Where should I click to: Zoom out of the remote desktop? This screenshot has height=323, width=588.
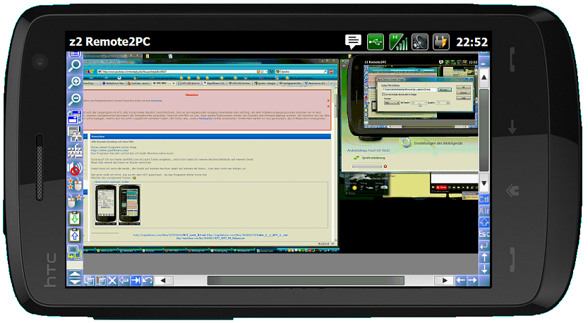coord(74,99)
